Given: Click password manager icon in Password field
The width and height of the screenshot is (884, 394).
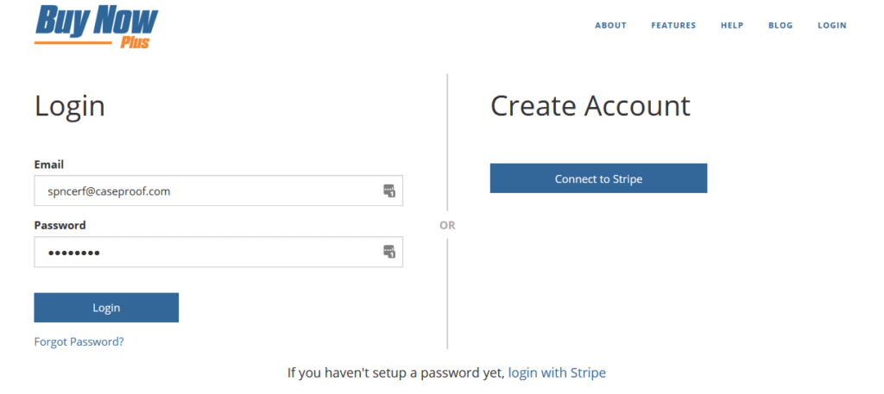Looking at the screenshot, I should coord(389,252).
